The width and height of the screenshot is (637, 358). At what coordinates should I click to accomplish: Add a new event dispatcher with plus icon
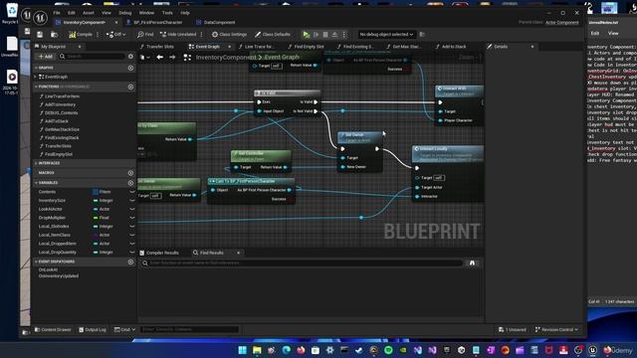(x=130, y=262)
